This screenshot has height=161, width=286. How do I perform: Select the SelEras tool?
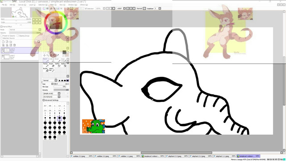[63, 65]
